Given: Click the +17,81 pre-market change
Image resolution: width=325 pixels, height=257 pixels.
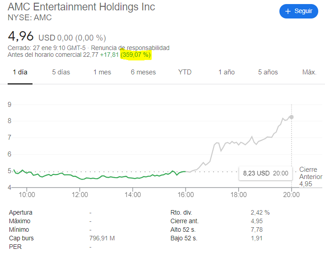Looking at the screenshot, I should (109, 55).
